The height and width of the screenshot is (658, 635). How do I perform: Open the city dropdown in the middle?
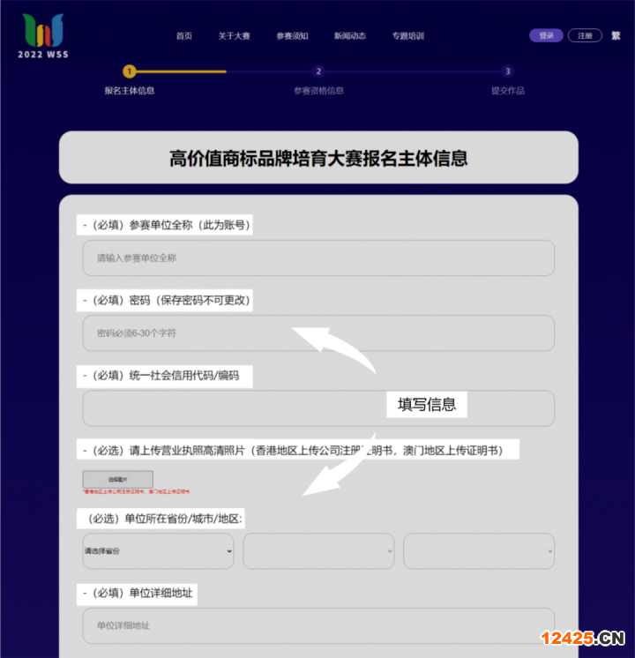click(x=318, y=551)
